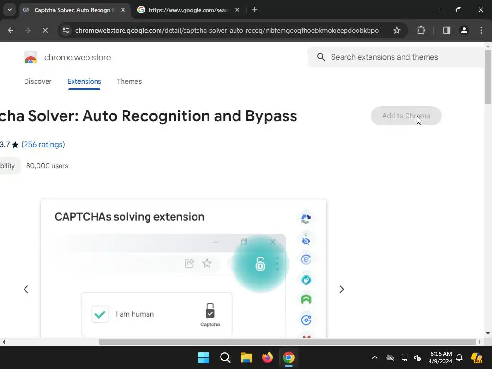Open the clock and date panel
Image resolution: width=492 pixels, height=369 pixels.
[x=441, y=357]
